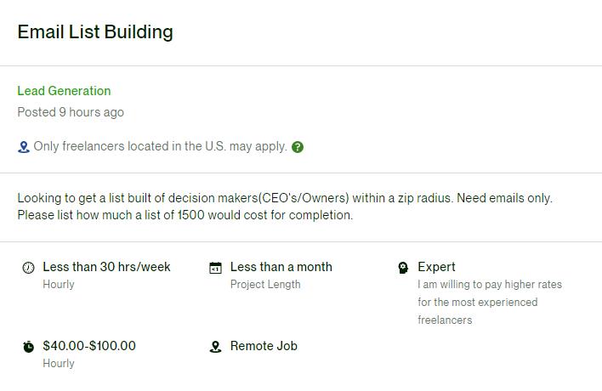602x391 pixels.
Task: Click the Posted 9 hours ago text
Action: point(71,112)
